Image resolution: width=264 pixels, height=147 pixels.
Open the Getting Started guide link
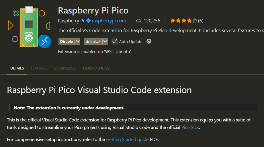(x=127, y=140)
